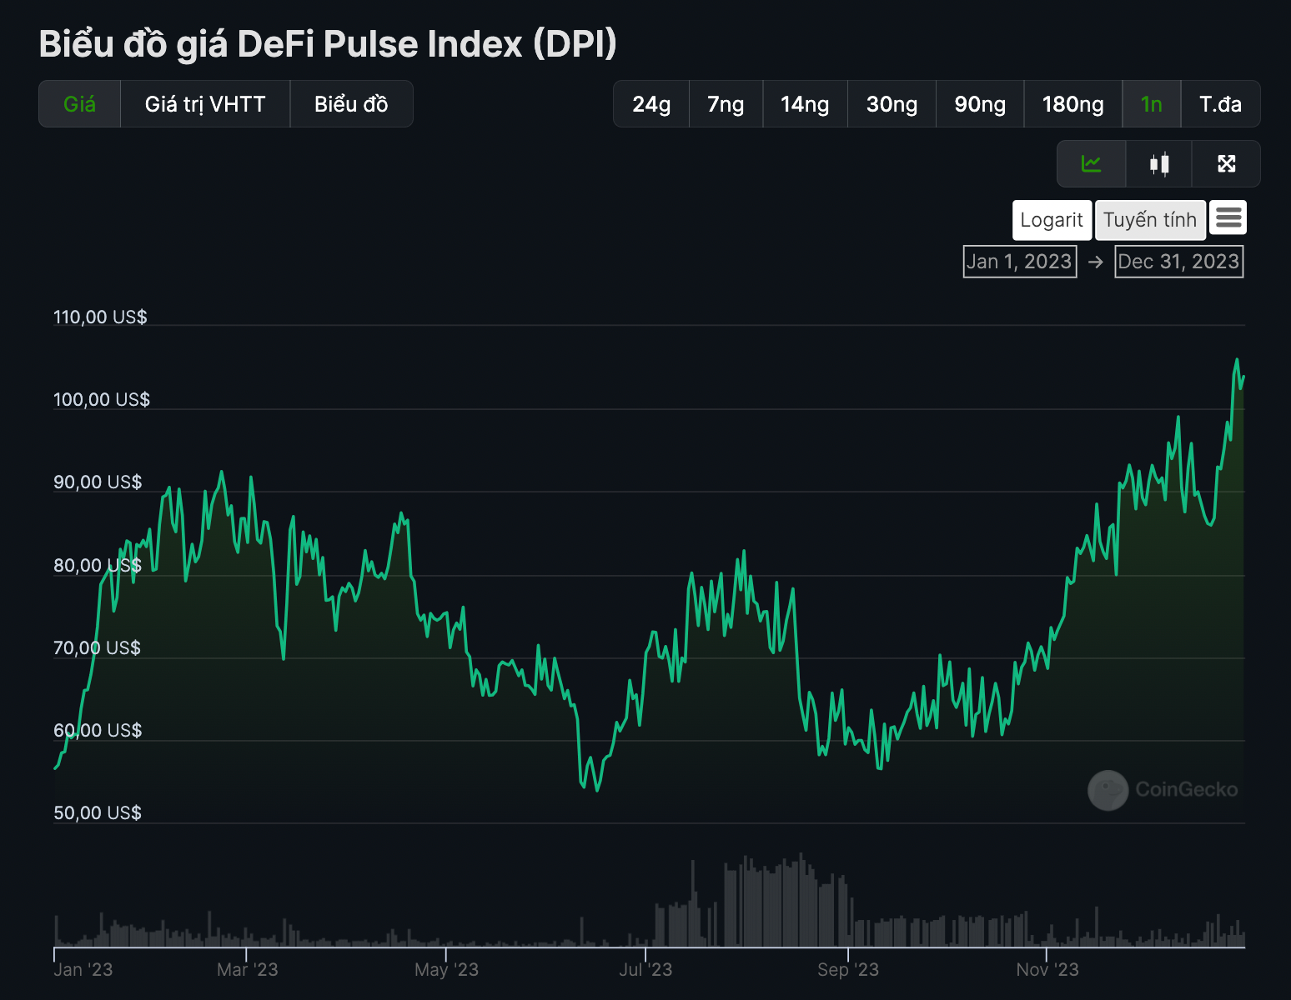Image resolution: width=1291 pixels, height=1000 pixels.
Task: Choose the 7ng time range
Action: [x=726, y=104]
